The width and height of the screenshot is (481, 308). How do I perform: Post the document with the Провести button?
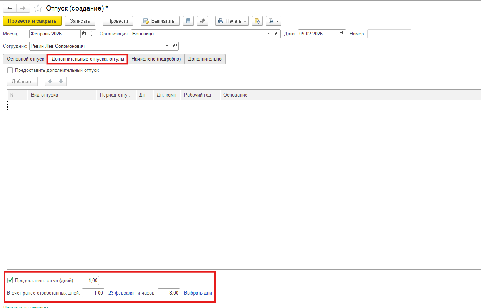pyautogui.click(x=118, y=21)
